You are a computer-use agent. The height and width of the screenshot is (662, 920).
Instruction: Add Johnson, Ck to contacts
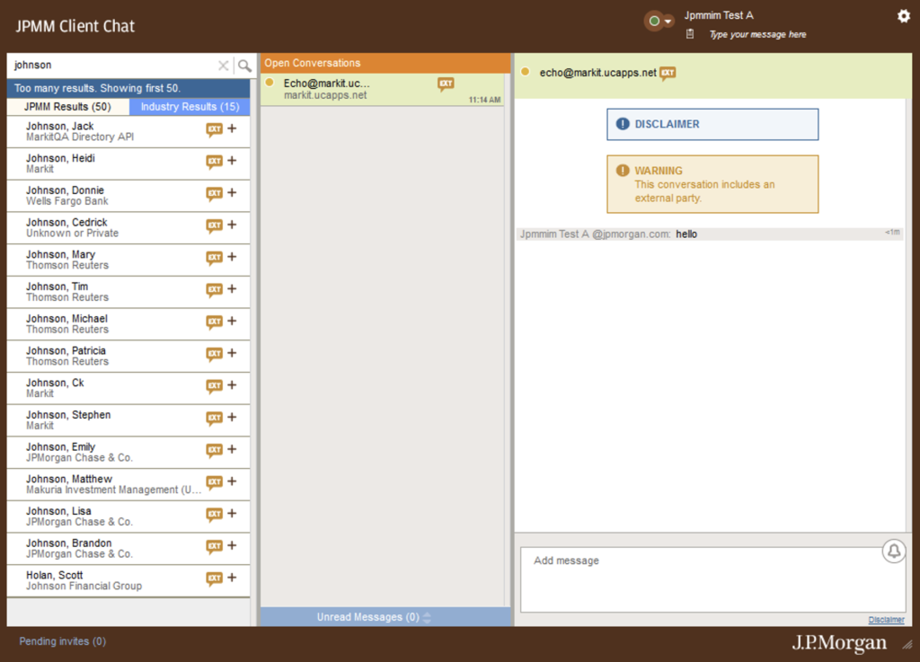pos(233,385)
